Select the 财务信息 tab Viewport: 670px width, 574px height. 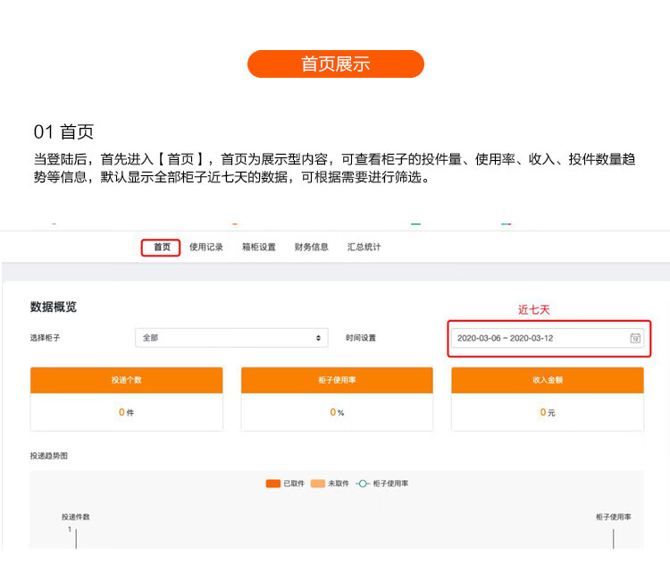(312, 248)
